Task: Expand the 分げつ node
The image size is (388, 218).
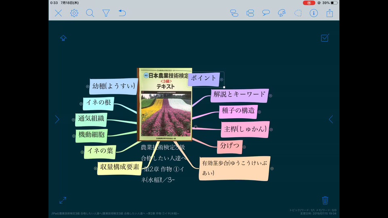Action: coord(244,147)
